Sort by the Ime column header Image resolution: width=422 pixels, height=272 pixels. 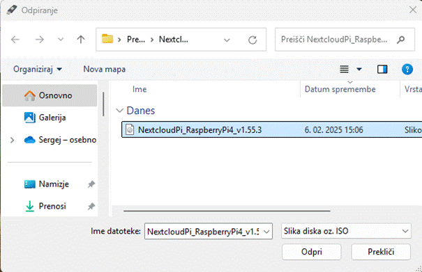tap(140, 89)
